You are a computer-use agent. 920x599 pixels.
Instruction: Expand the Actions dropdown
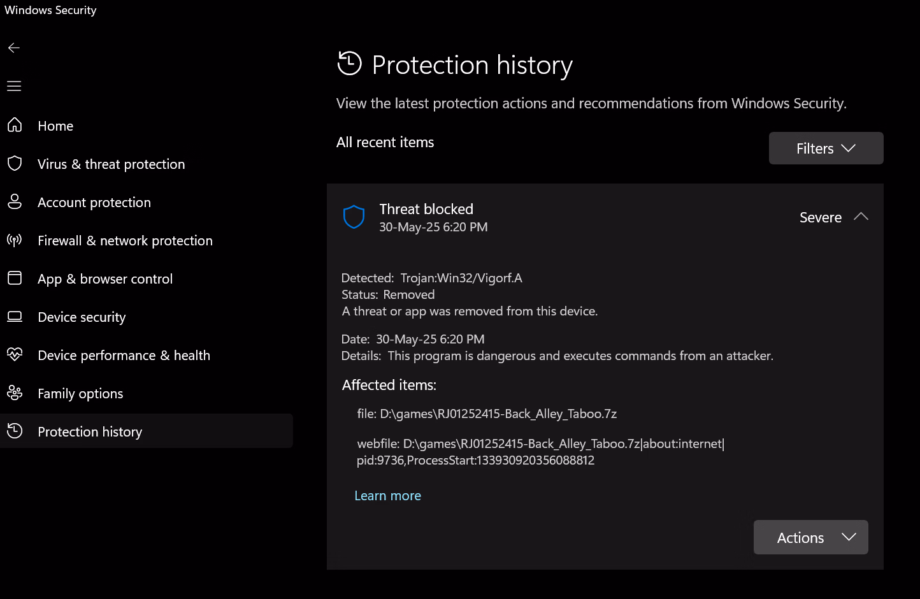pyautogui.click(x=810, y=537)
